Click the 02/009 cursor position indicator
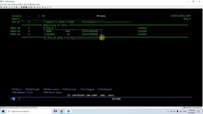The width and height of the screenshot is (203, 114). pyautogui.click(x=116, y=99)
